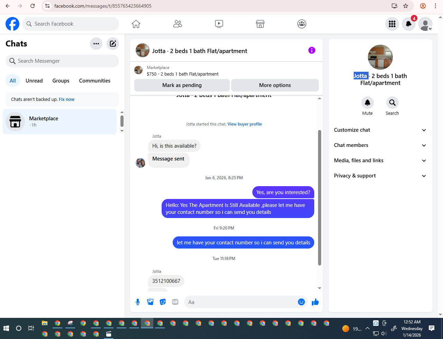
Task: Click the Facebook logo
Action: point(12,24)
